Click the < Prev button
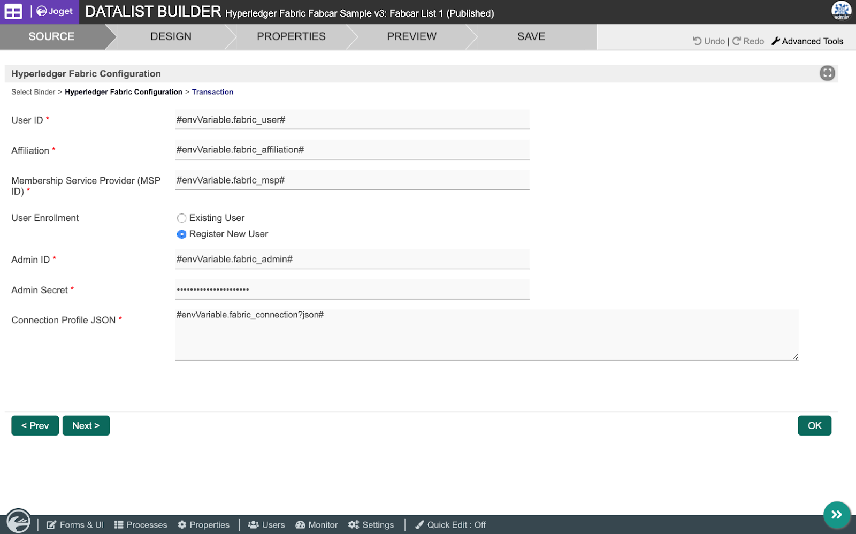 [35, 425]
